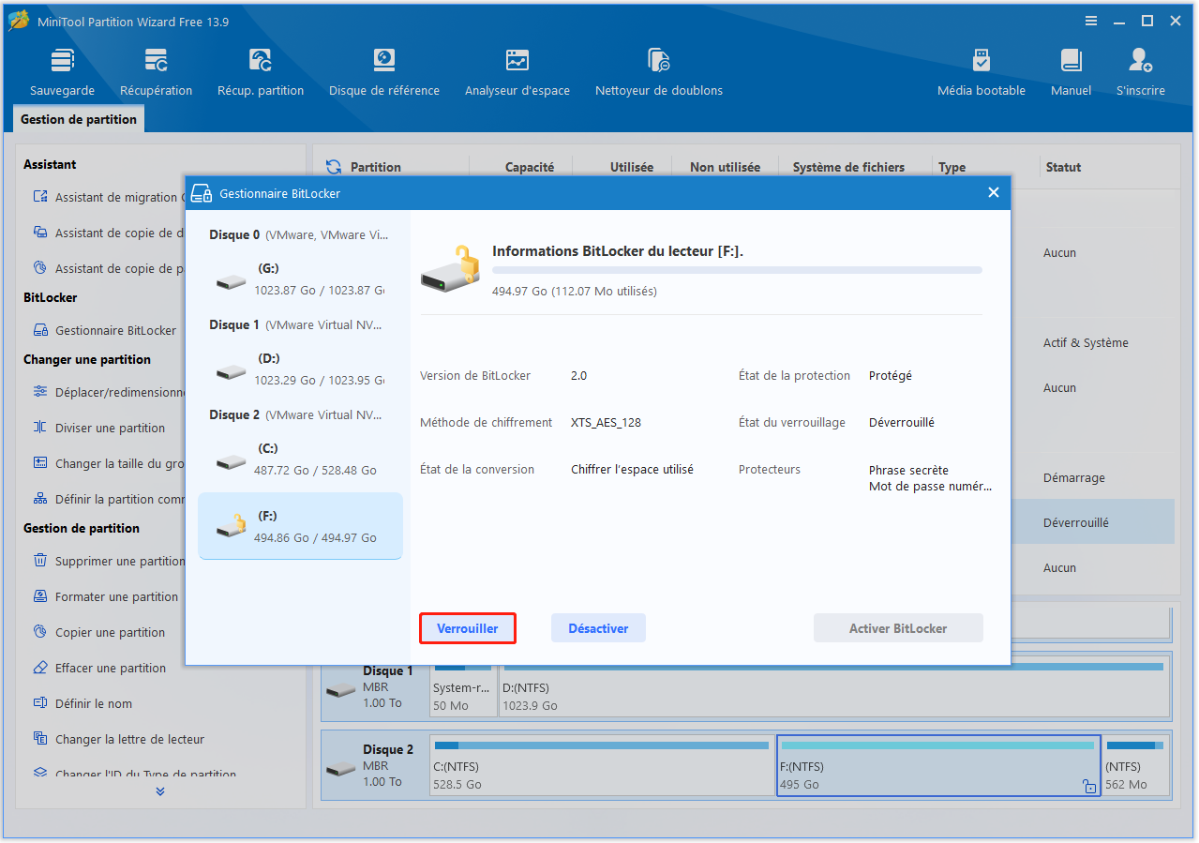Select drive (C:) in BitLocker list
The width and height of the screenshot is (1199, 843).
[300, 459]
